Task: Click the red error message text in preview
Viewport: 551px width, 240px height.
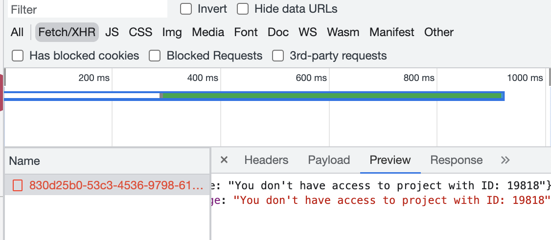Action: pyautogui.click(x=391, y=200)
